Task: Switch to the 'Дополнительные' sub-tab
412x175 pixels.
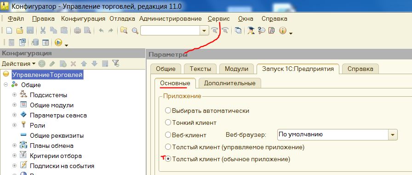Action: click(229, 83)
